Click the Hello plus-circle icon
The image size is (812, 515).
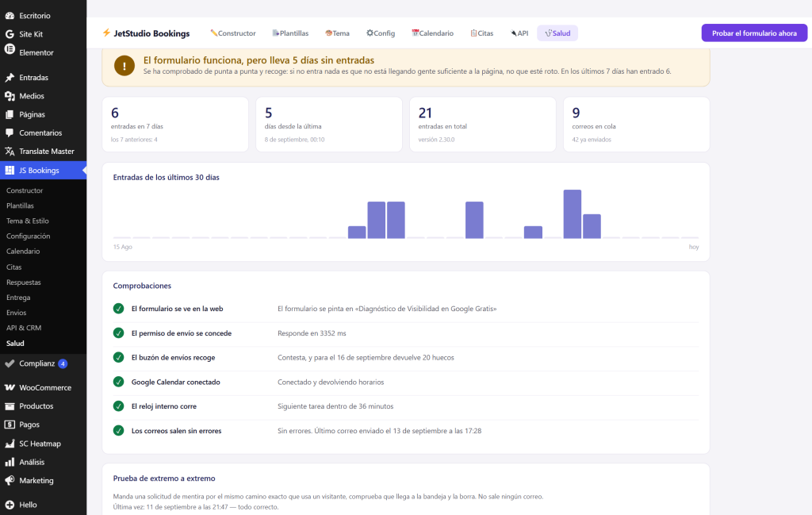tap(10, 505)
